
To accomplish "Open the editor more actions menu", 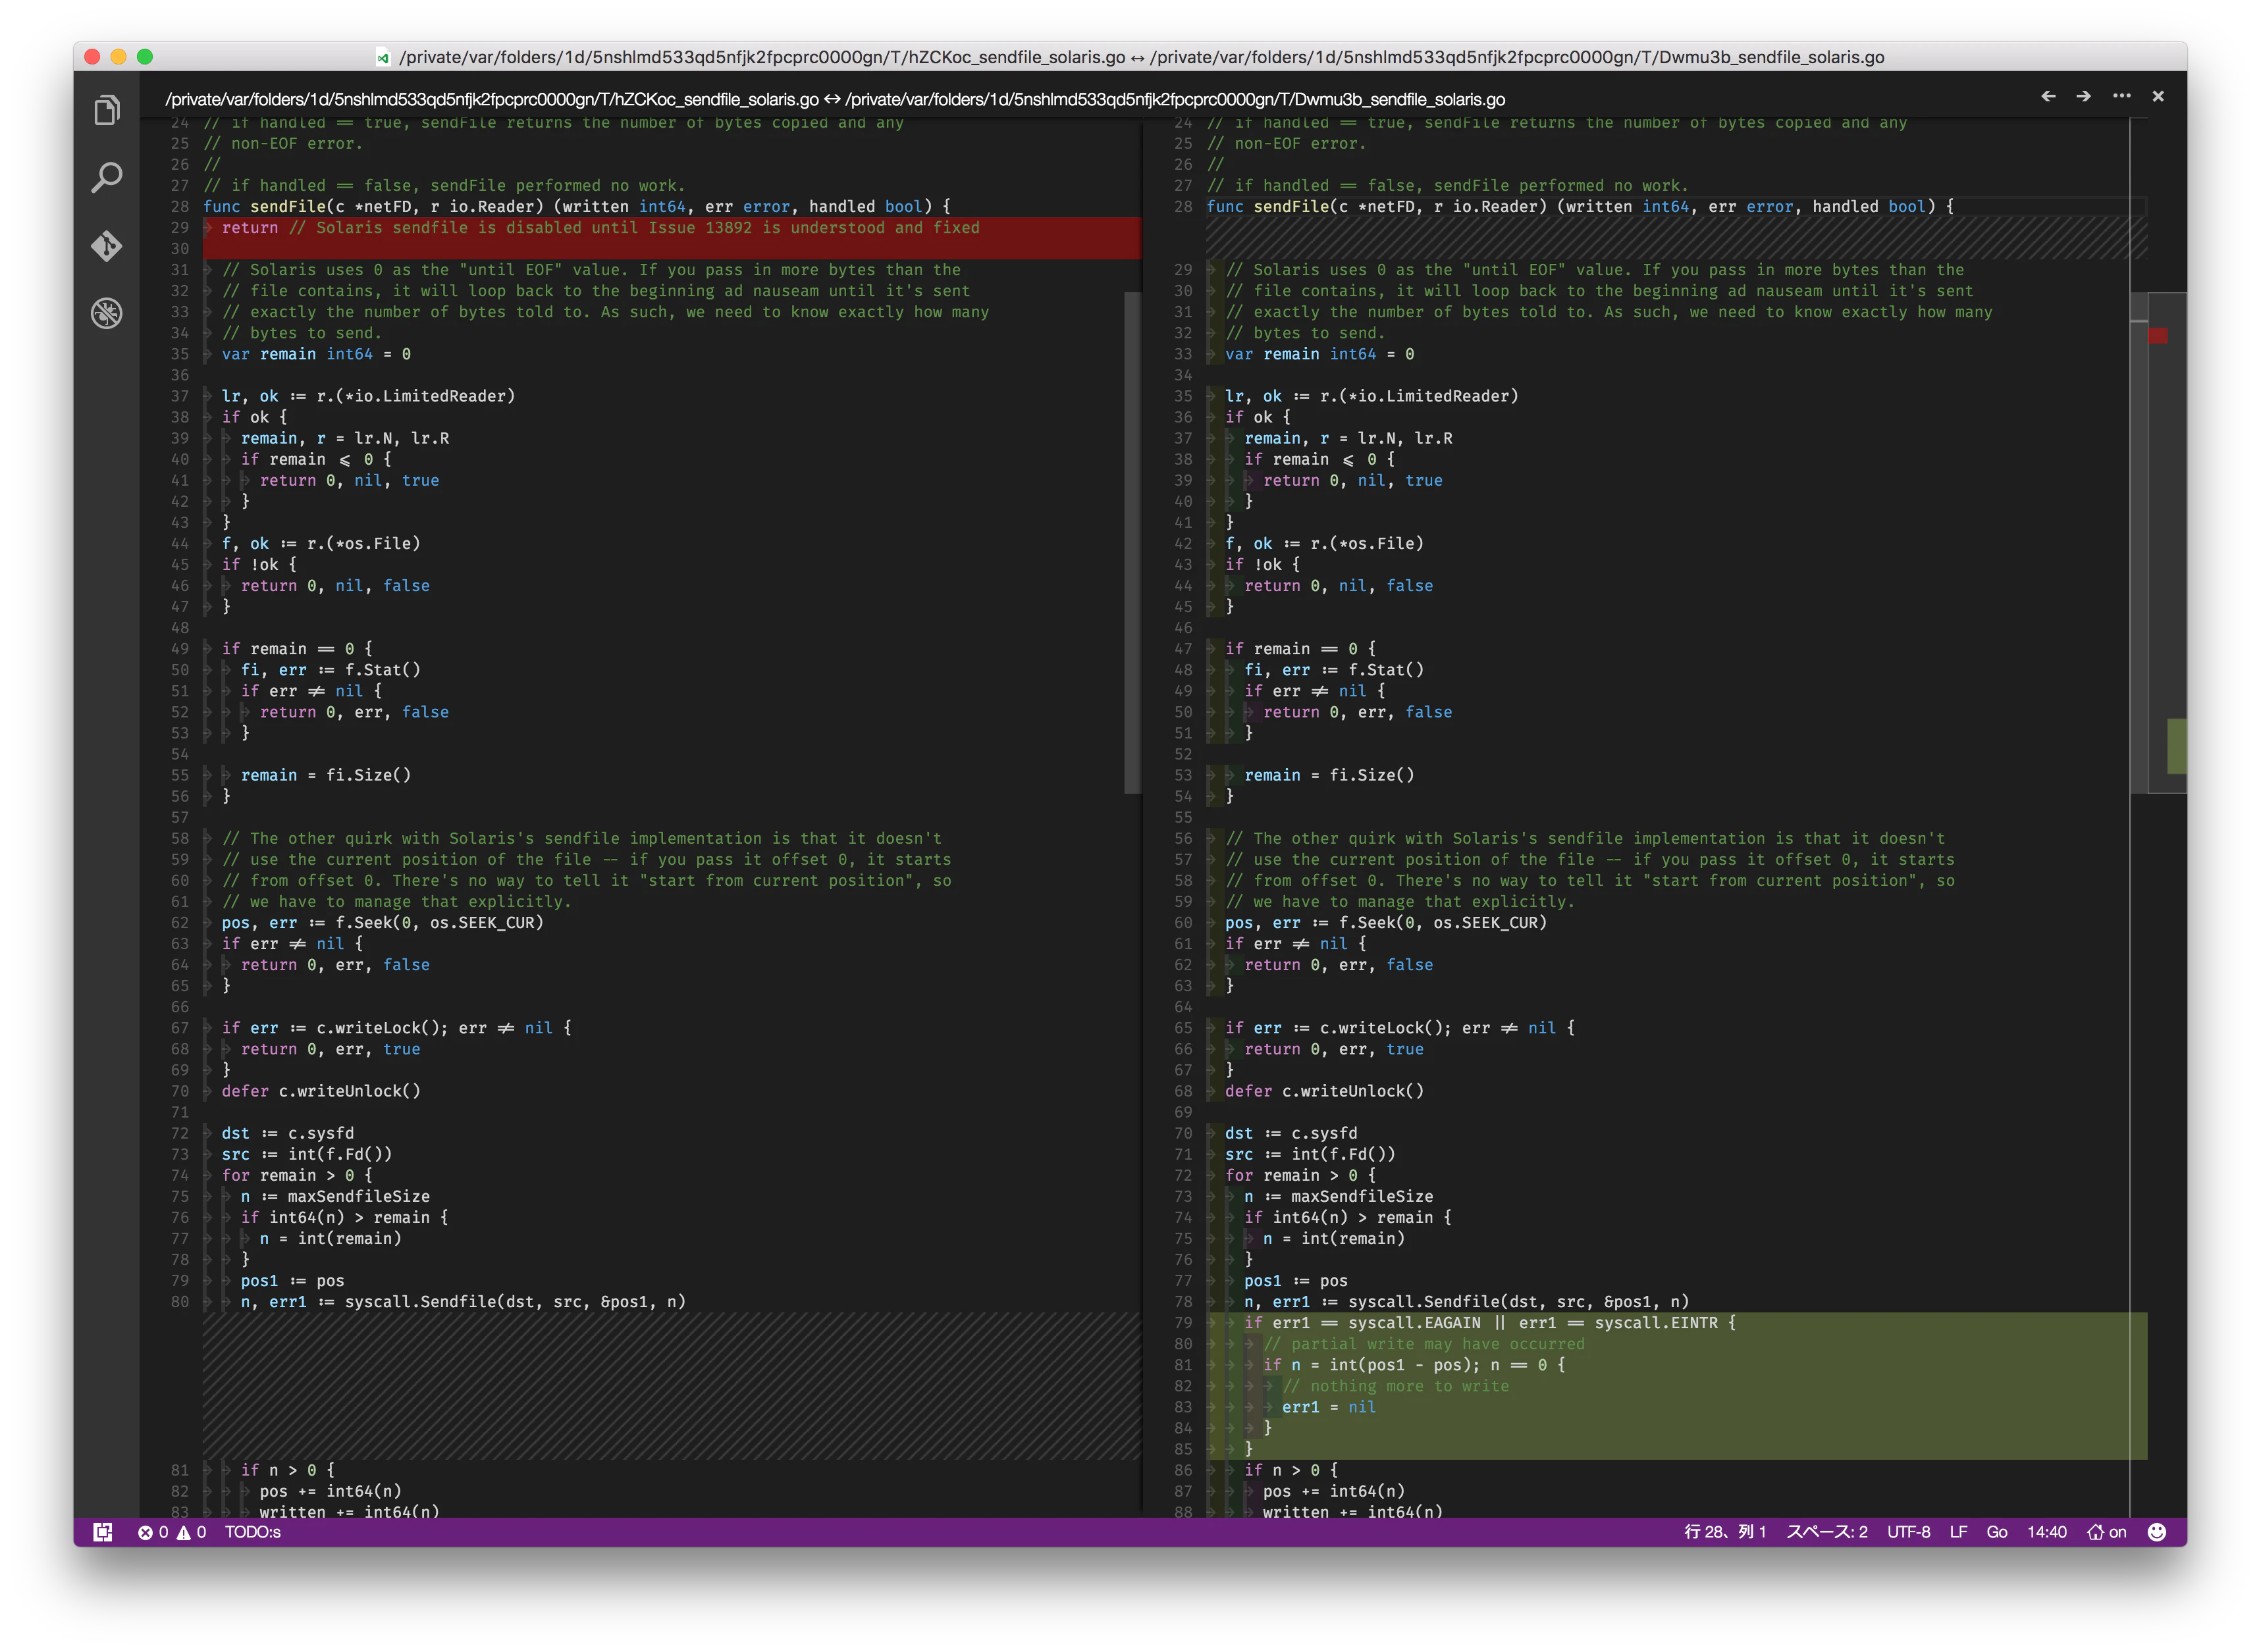I will coord(2121,96).
